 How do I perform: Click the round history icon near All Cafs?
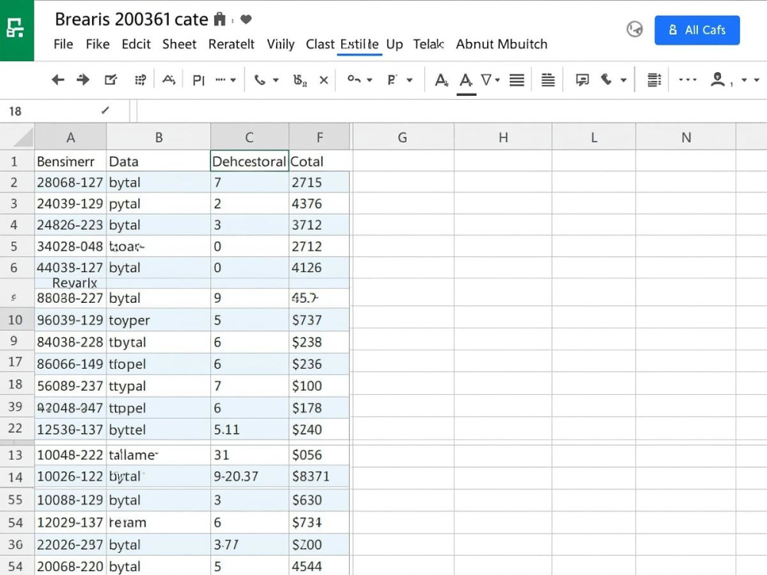coord(634,29)
